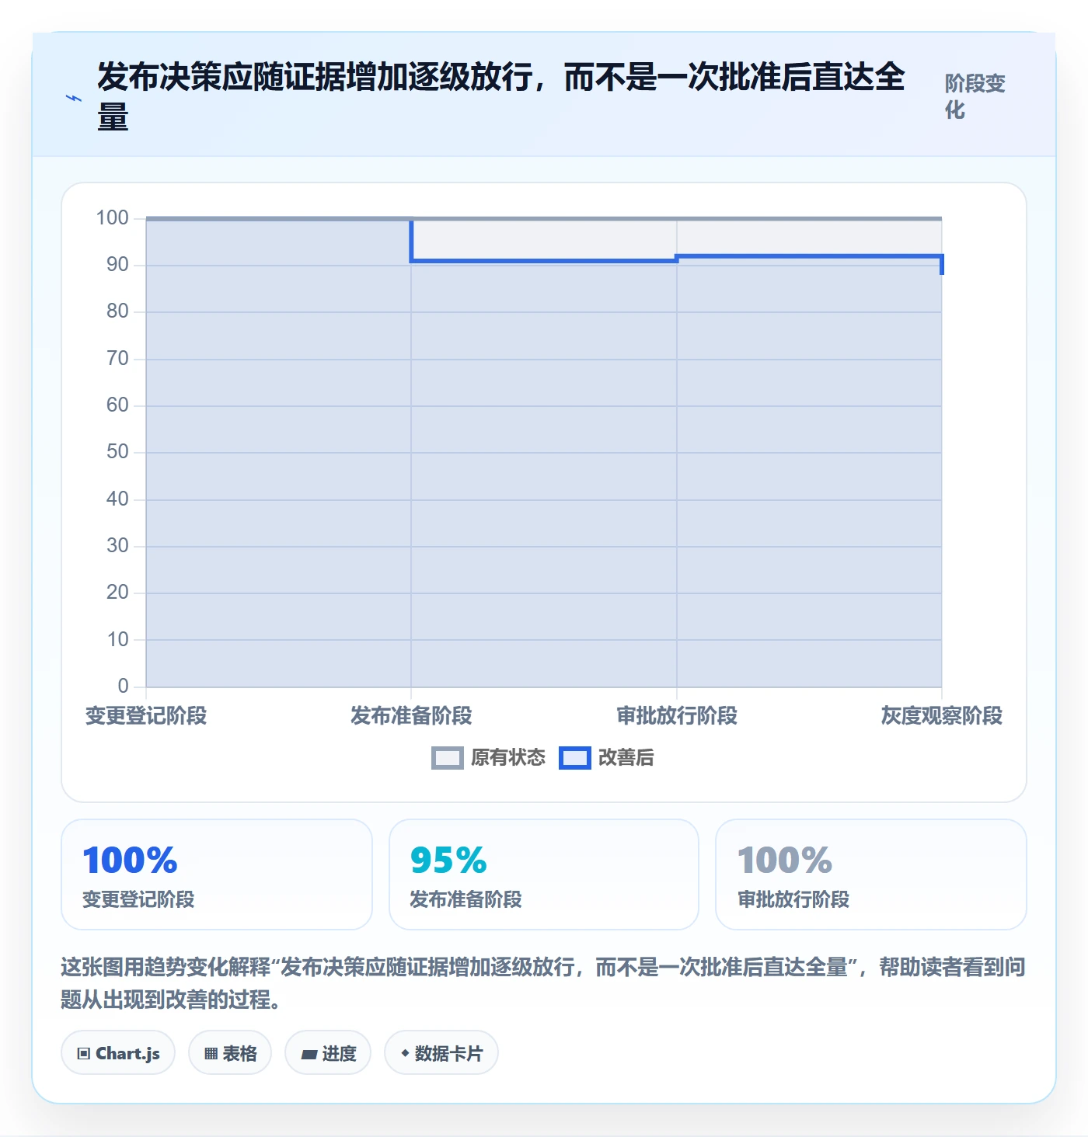Click the 100 y-axis tick label
This screenshot has height=1137, width=1088.
pyautogui.click(x=112, y=217)
